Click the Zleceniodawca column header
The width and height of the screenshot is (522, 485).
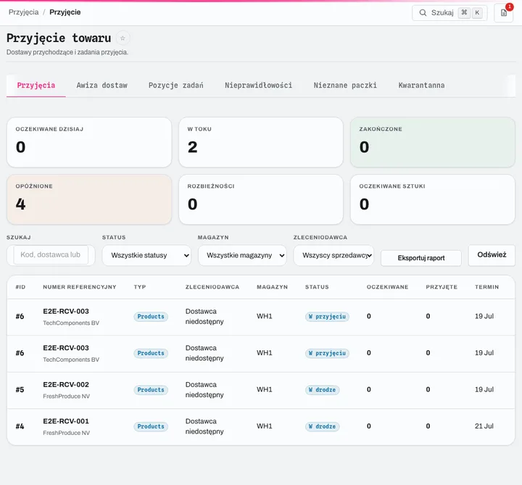(212, 287)
